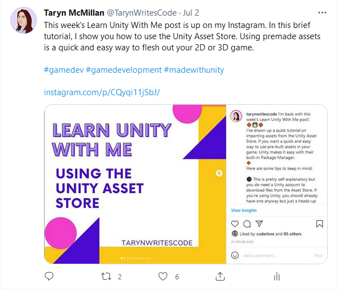Like the tweet with the heart icon
This screenshot has width=344, height=290.
[163, 276]
